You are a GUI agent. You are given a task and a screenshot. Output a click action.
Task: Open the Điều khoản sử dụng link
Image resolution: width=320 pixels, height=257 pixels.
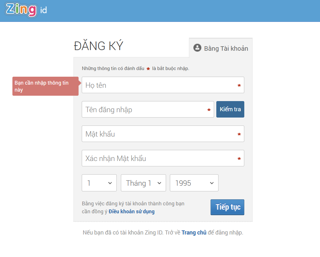[x=131, y=211]
